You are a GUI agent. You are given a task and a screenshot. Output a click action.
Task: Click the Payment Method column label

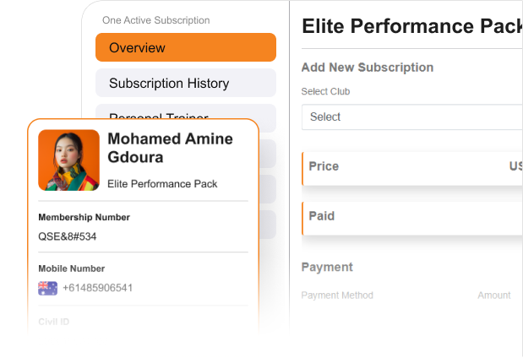[x=337, y=296]
